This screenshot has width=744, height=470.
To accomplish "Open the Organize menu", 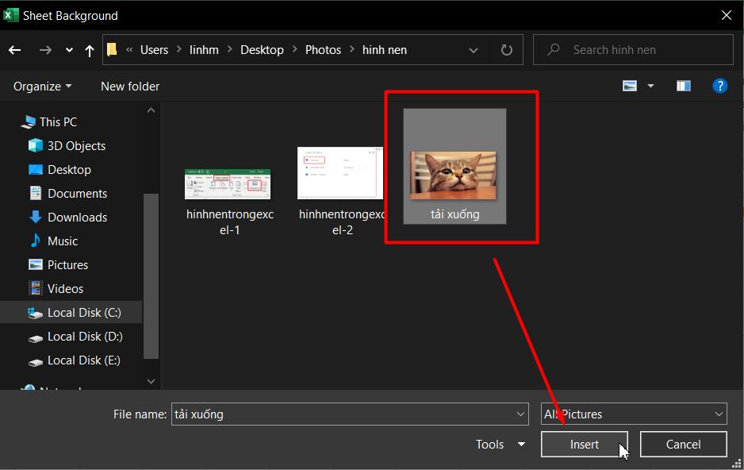I will [42, 87].
